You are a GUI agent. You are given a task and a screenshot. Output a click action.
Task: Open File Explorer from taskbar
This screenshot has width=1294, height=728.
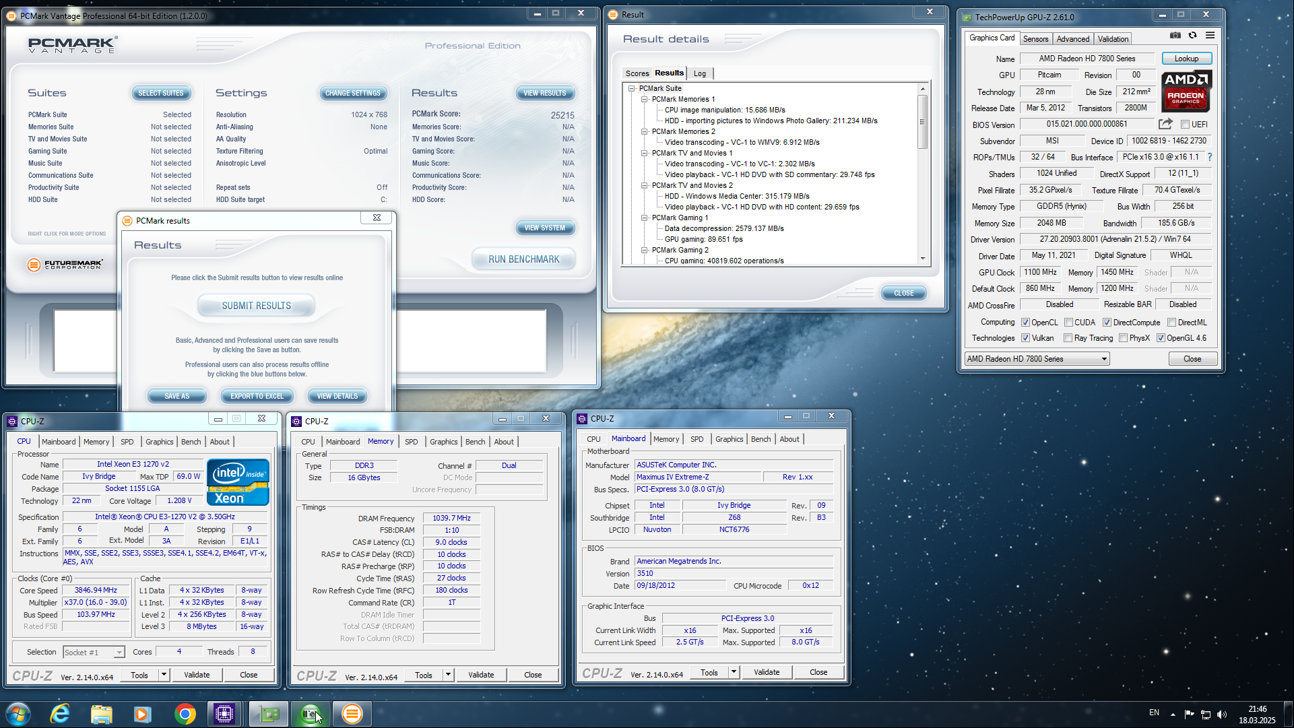click(101, 714)
